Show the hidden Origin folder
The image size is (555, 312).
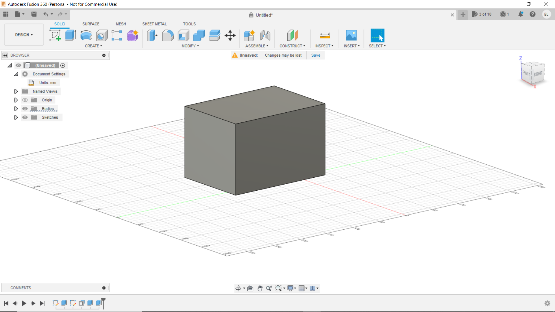(x=25, y=100)
